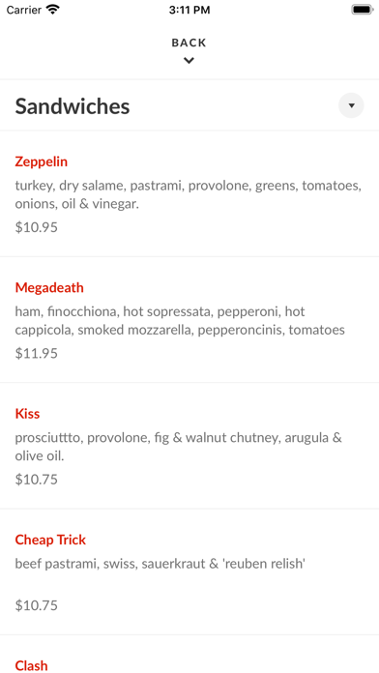Select the Sandwiches section heading
The width and height of the screenshot is (379, 673).
tap(73, 106)
